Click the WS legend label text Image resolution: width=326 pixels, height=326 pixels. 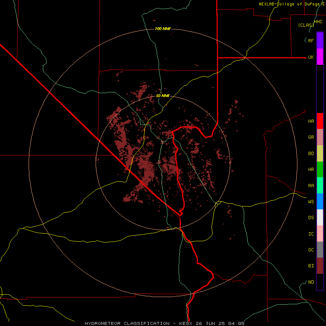[311, 202]
